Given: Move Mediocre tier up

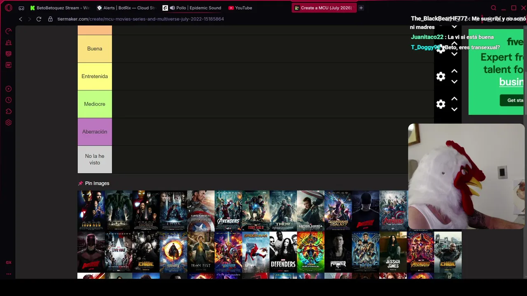Looking at the screenshot, I should coord(454,99).
